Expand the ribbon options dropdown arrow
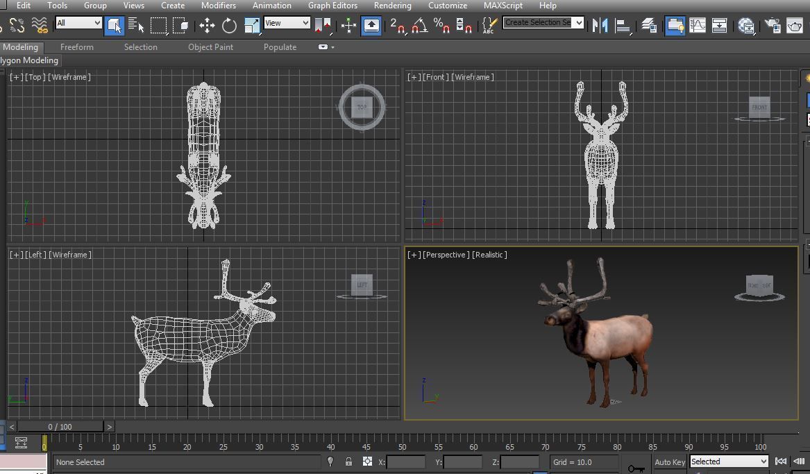This screenshot has width=810, height=474. click(x=332, y=47)
